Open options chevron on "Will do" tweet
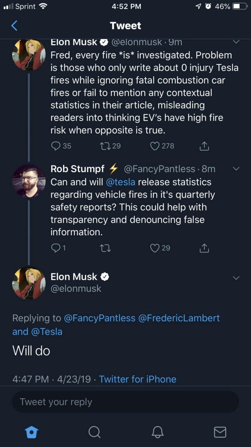This screenshot has width=251, height=447. coord(236,278)
